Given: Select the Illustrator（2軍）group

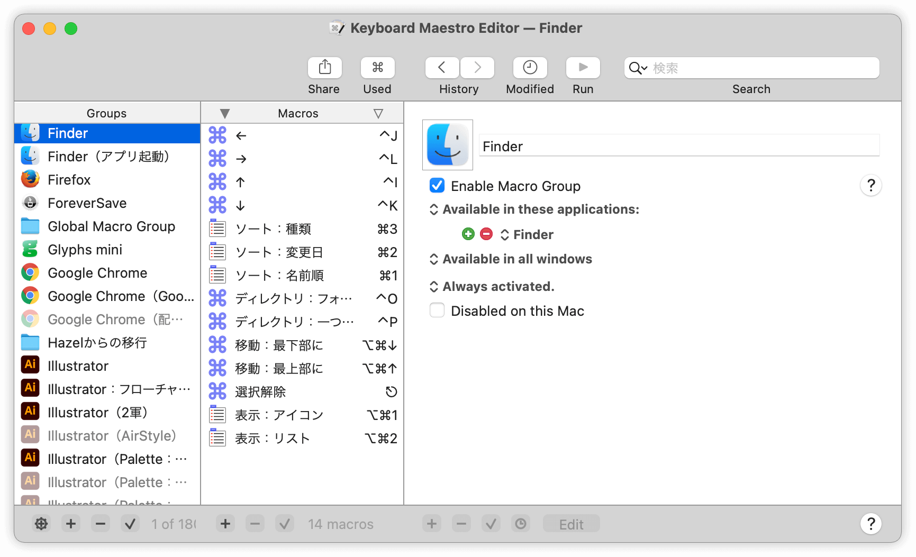Looking at the screenshot, I should point(107,413).
